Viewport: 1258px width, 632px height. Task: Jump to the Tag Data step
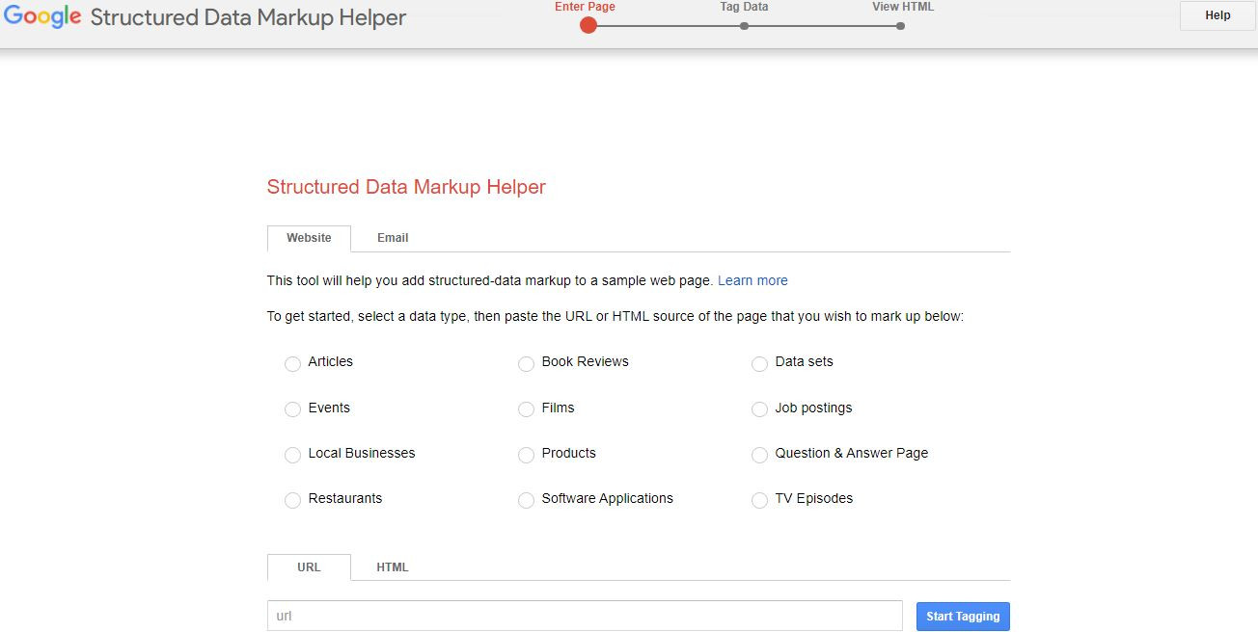click(x=744, y=26)
